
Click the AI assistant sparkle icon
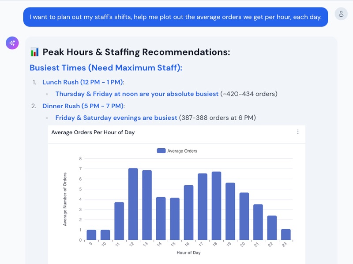click(x=12, y=43)
